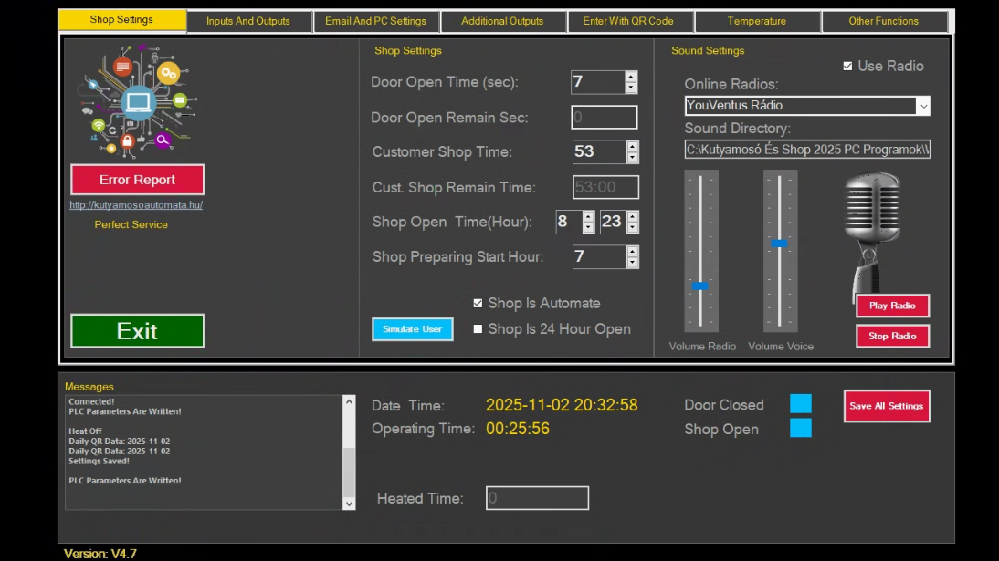Increase Door Open Time with up arrow
This screenshot has height=561, width=999.
[631, 77]
